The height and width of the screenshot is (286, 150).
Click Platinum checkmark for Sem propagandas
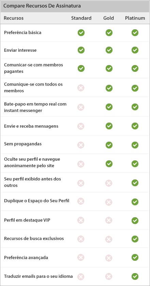pyautogui.click(x=135, y=145)
